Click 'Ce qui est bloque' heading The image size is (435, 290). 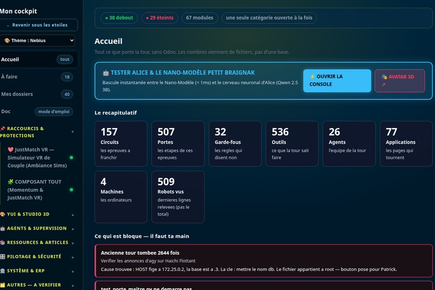pos(142,236)
